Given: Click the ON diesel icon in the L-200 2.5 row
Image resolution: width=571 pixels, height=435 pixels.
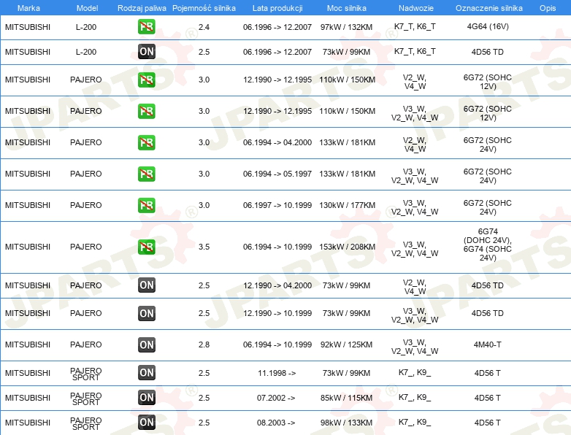Looking at the screenshot, I should click(x=146, y=52).
